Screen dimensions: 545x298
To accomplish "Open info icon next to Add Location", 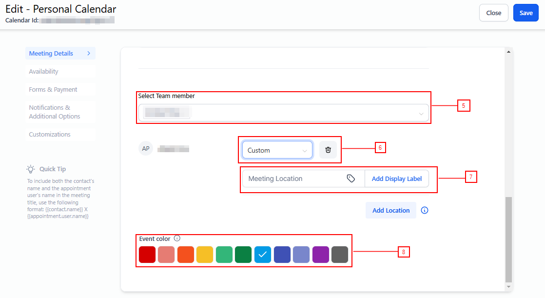I will pyautogui.click(x=425, y=210).
